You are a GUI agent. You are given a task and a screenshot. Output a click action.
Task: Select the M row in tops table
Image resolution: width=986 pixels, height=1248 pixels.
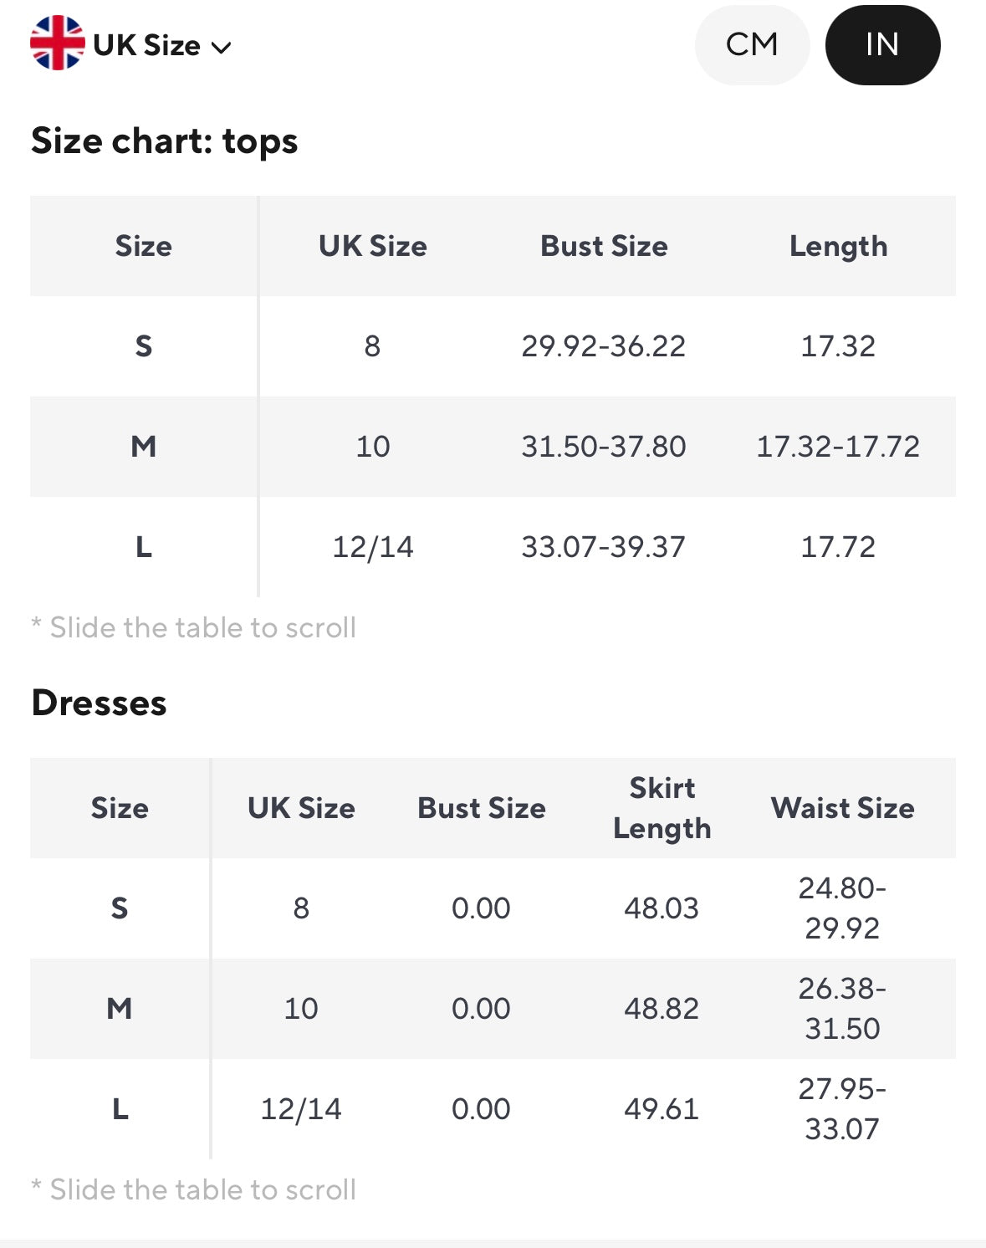click(x=144, y=446)
